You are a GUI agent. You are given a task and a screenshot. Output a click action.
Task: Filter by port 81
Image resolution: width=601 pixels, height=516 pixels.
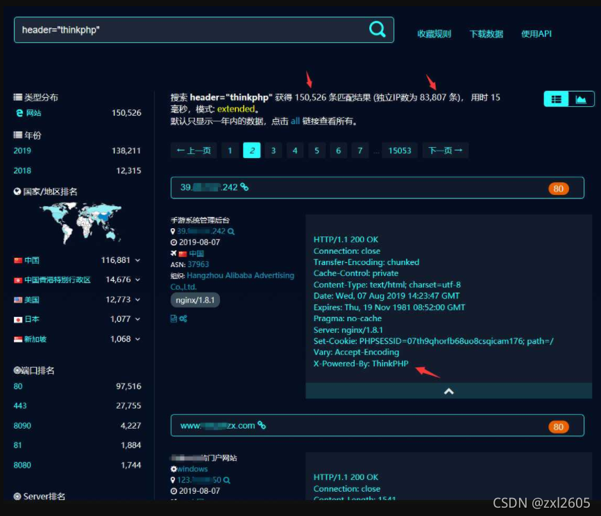17,445
